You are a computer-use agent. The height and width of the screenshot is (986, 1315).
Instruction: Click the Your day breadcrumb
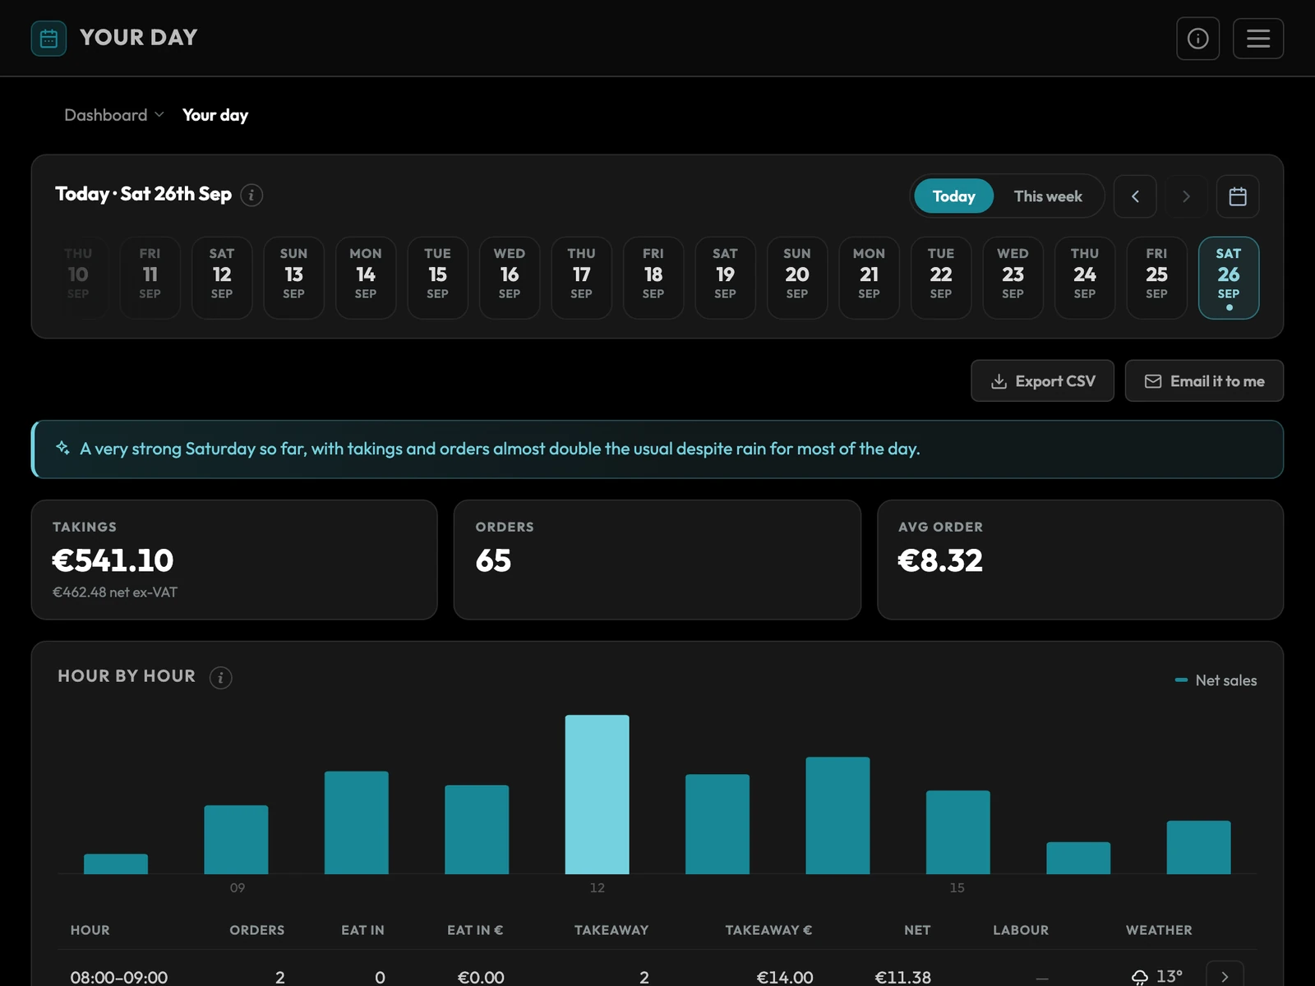pyautogui.click(x=215, y=115)
